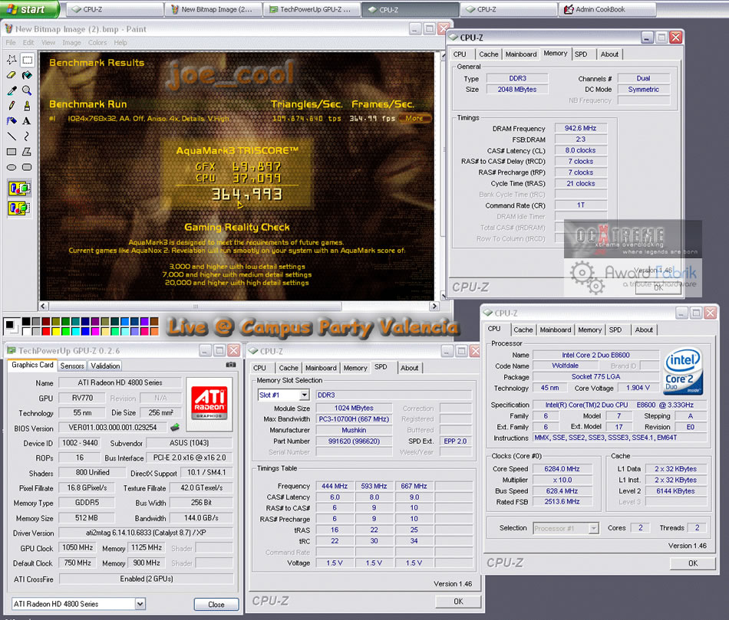Open the Paint File menu

coord(10,42)
